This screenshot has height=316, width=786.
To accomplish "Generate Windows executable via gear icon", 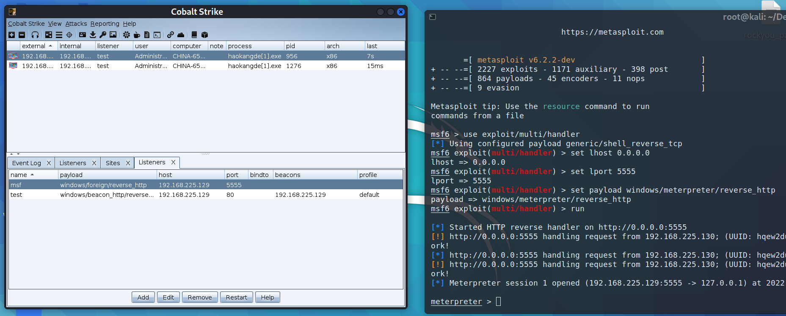I will pos(127,35).
